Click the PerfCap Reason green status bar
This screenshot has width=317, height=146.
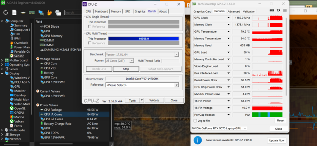click(x=267, y=115)
